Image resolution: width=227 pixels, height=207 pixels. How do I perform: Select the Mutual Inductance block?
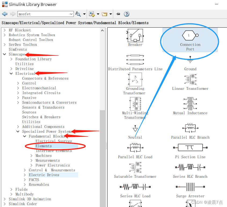190,103
